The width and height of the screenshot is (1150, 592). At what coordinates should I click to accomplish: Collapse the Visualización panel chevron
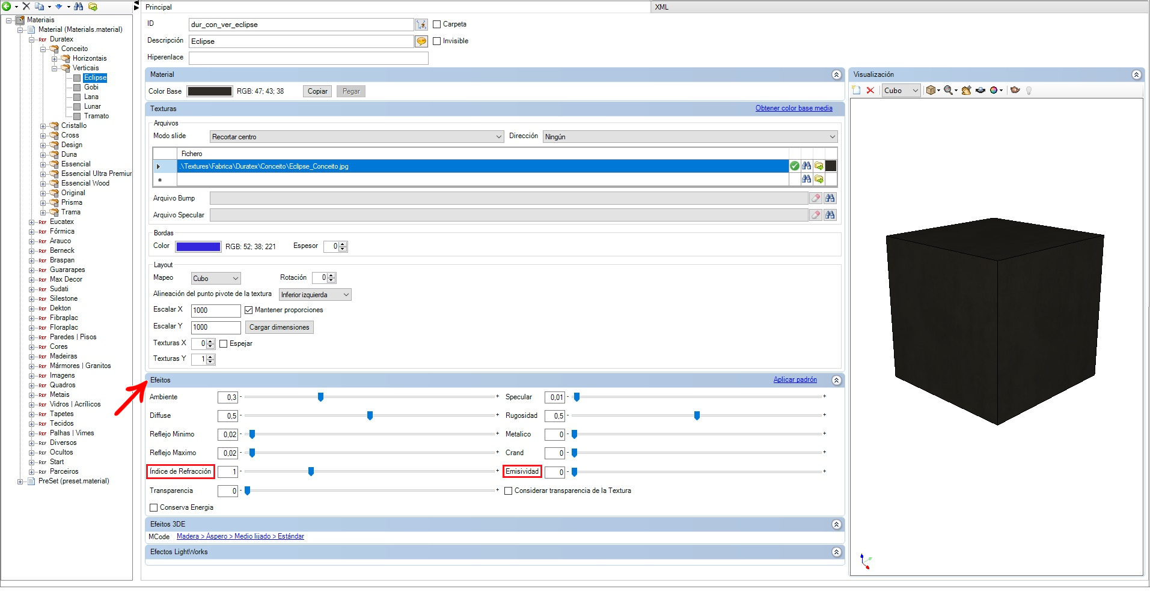(x=1136, y=74)
